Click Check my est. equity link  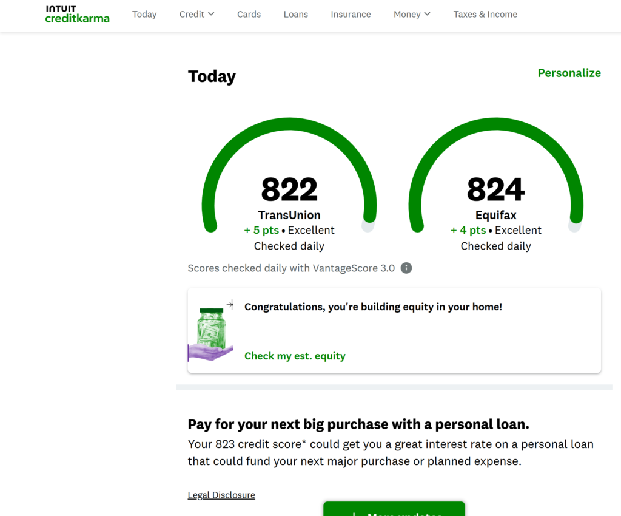[x=295, y=356]
